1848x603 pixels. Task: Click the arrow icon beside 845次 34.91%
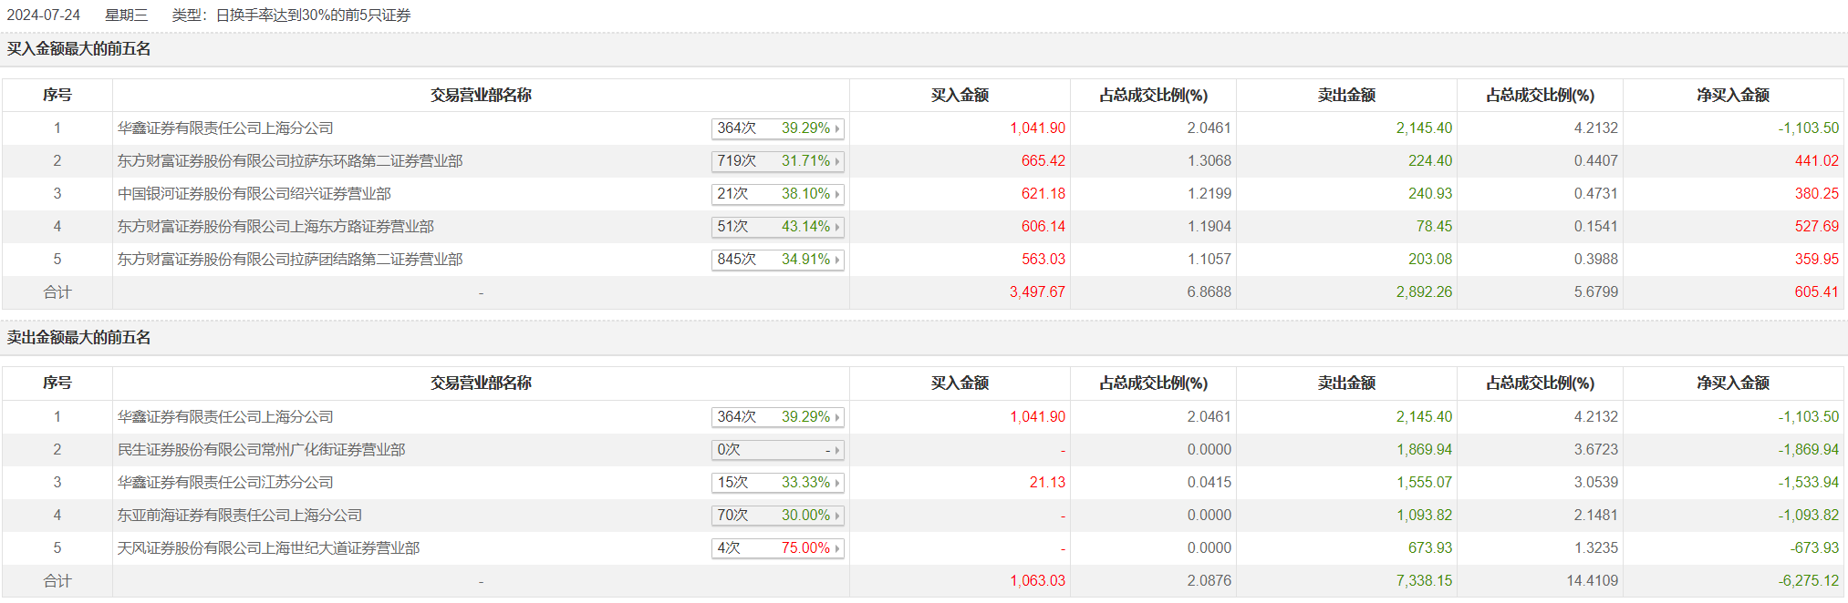pyautogui.click(x=836, y=260)
